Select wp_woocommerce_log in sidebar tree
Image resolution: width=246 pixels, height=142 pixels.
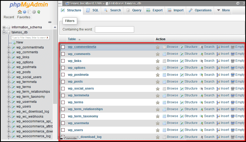pos(33,136)
